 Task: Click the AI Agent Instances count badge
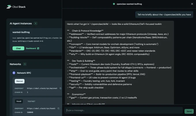pos(35,23)
